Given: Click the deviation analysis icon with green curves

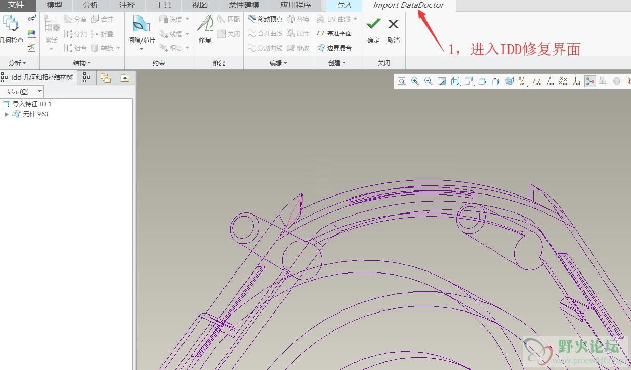Looking at the screenshot, I should [x=32, y=48].
